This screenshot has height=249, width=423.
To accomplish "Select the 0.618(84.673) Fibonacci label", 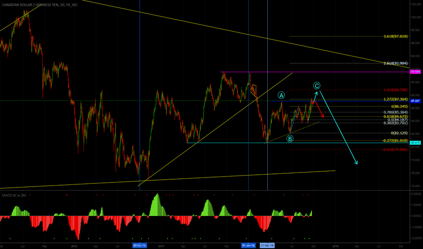I will (395, 116).
